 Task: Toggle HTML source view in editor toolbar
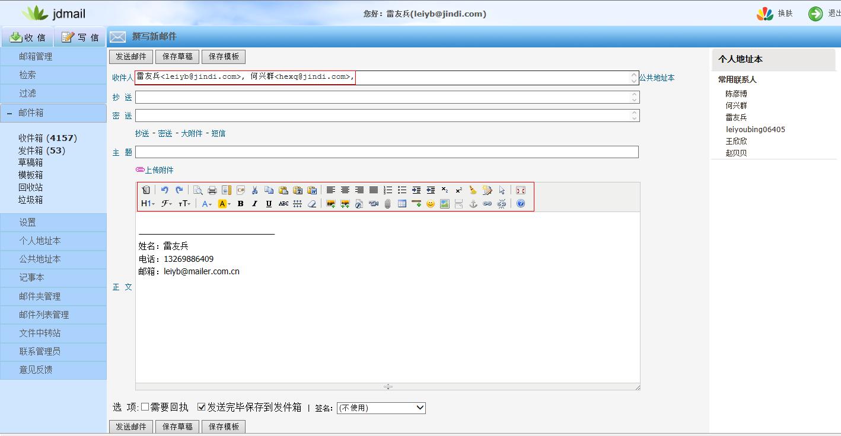tap(146, 190)
